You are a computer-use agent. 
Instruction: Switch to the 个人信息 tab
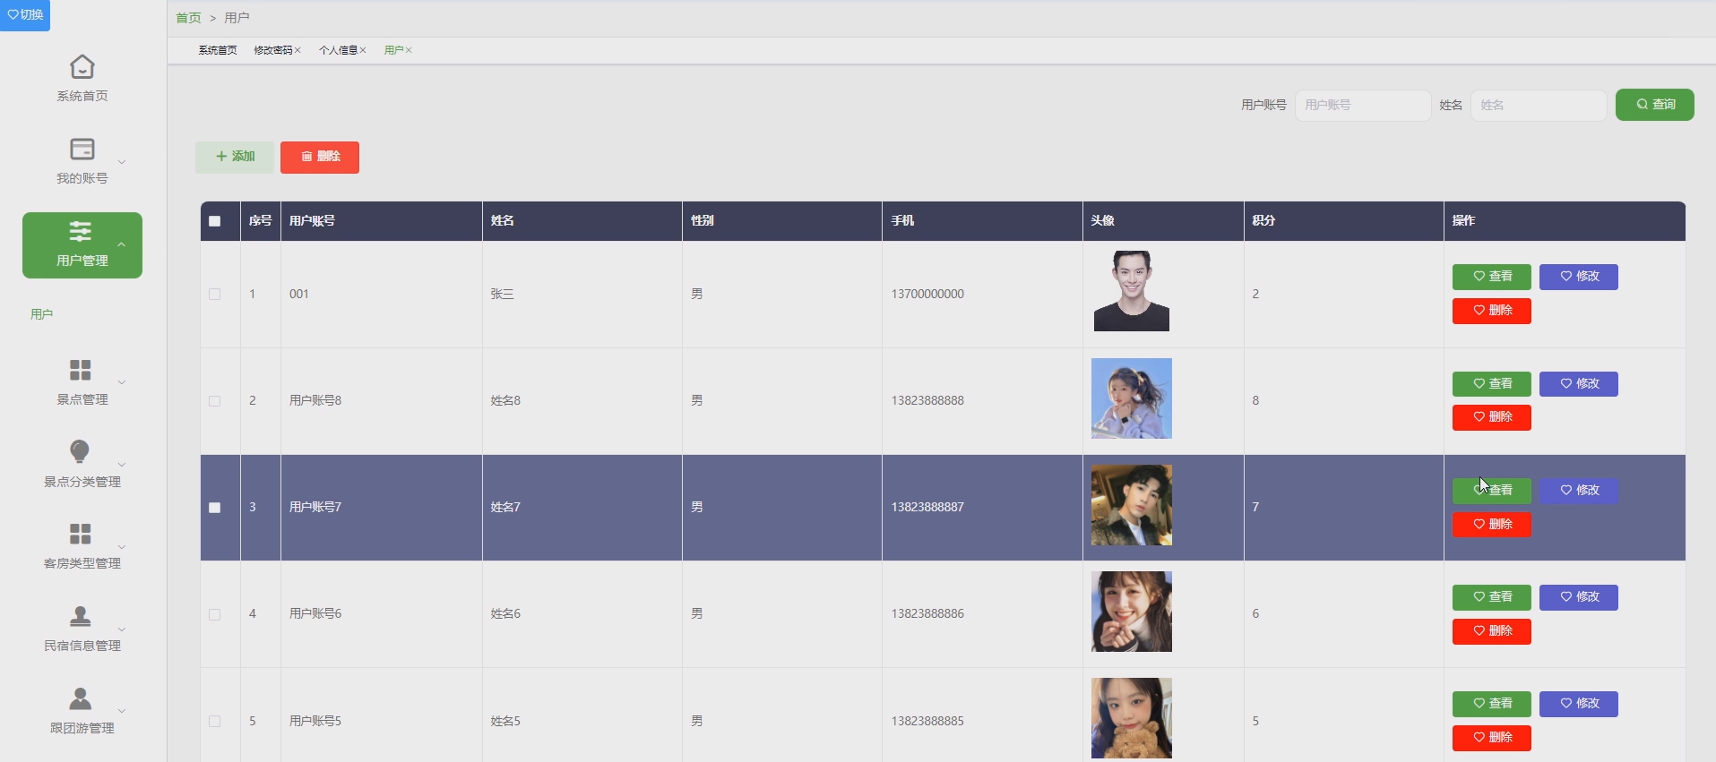click(x=338, y=50)
